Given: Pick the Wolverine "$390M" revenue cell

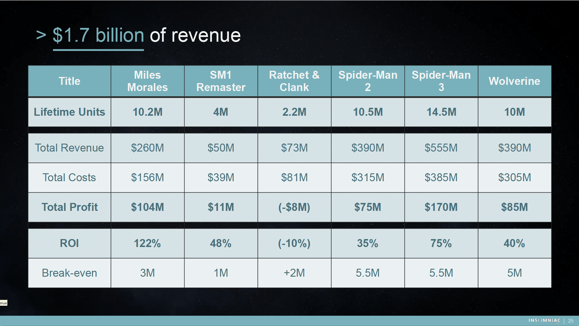Looking at the screenshot, I should [x=515, y=148].
